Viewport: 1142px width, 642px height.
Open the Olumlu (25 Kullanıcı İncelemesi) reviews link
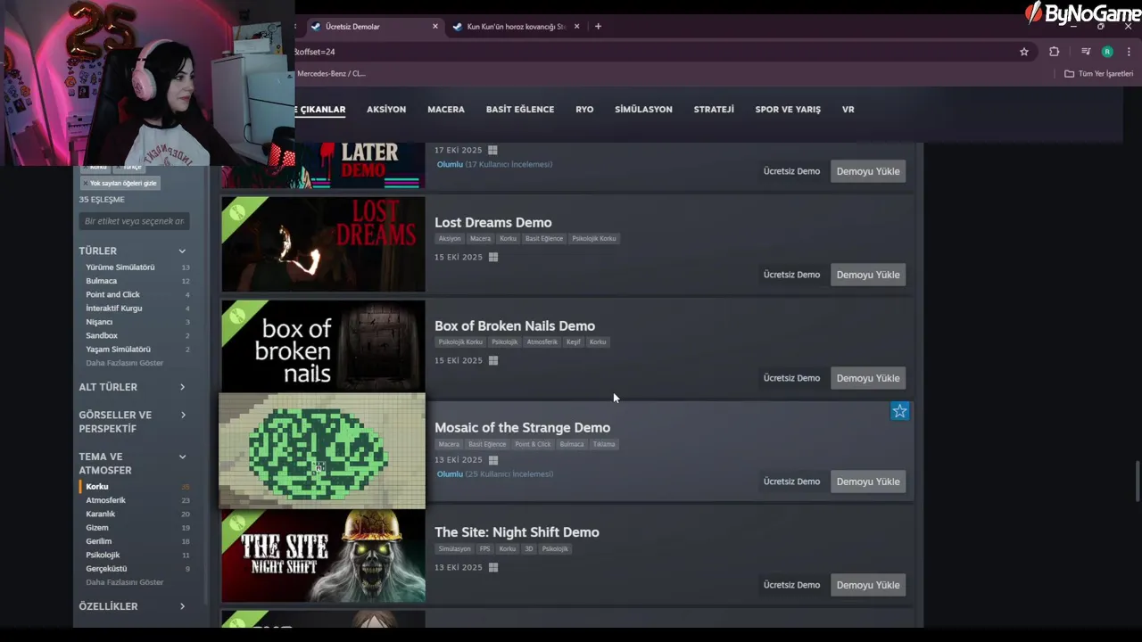495,474
